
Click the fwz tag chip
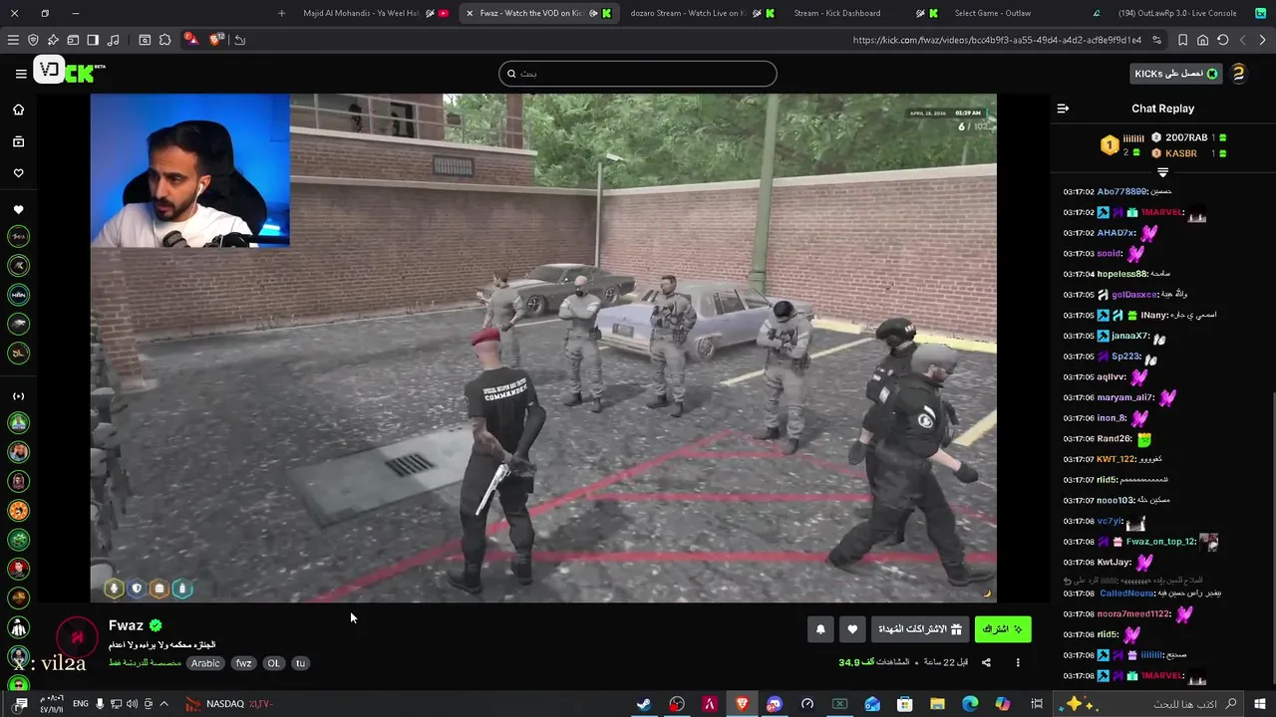243,663
